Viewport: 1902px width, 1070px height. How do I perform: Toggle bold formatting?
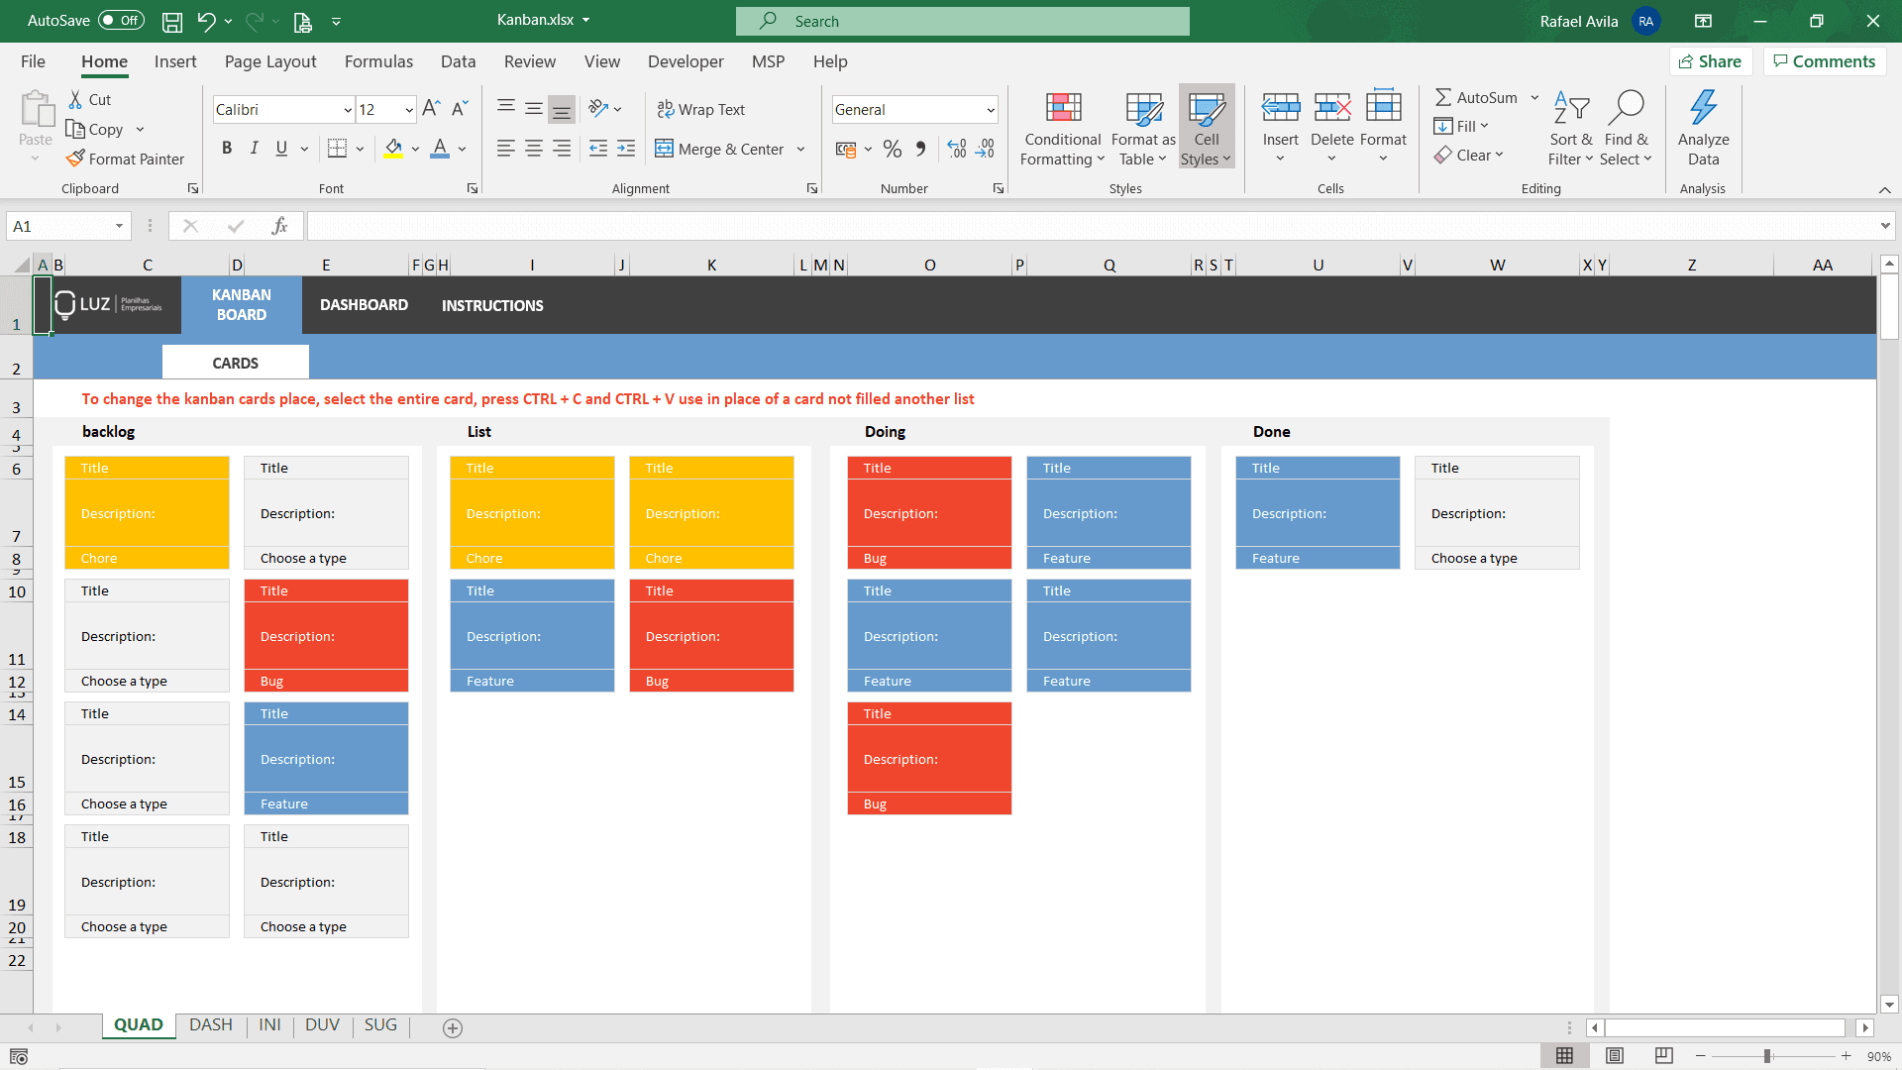coord(226,148)
